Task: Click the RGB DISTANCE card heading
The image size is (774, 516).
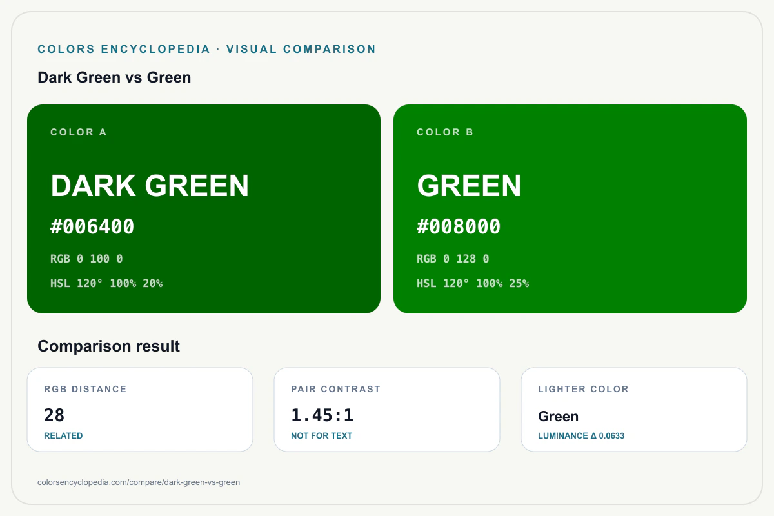Action: point(85,389)
